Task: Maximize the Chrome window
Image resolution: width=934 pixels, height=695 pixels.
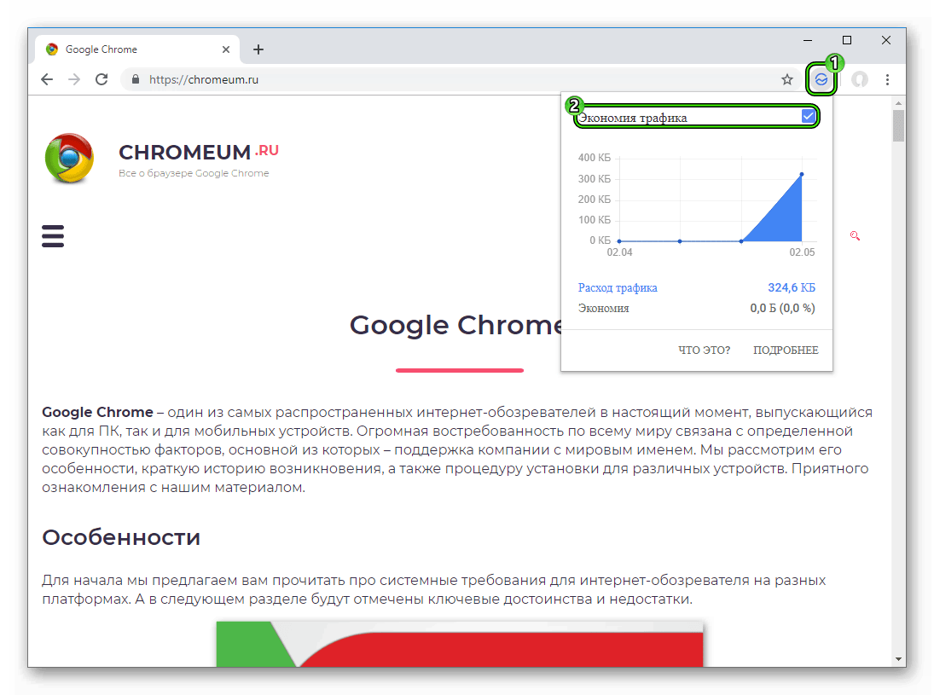Action: point(846,40)
